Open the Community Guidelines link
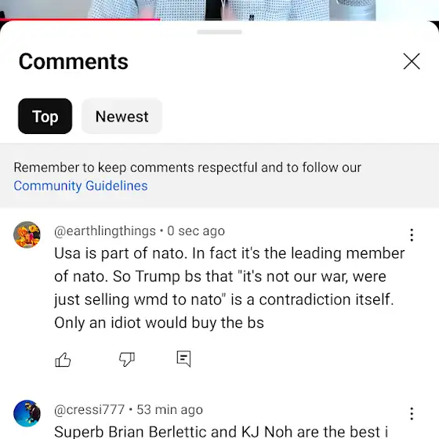 pos(81,186)
